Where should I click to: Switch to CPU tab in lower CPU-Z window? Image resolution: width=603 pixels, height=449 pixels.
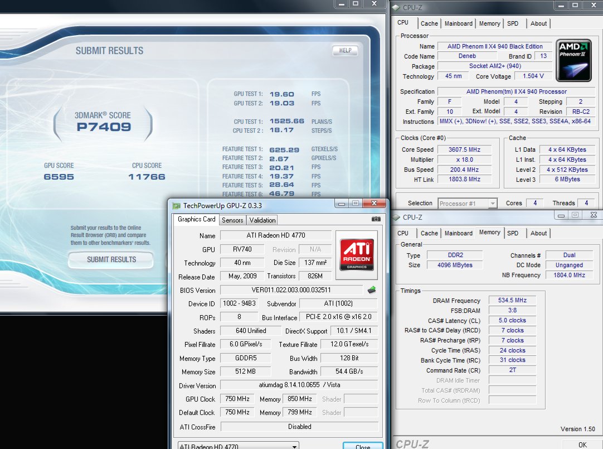pos(403,233)
